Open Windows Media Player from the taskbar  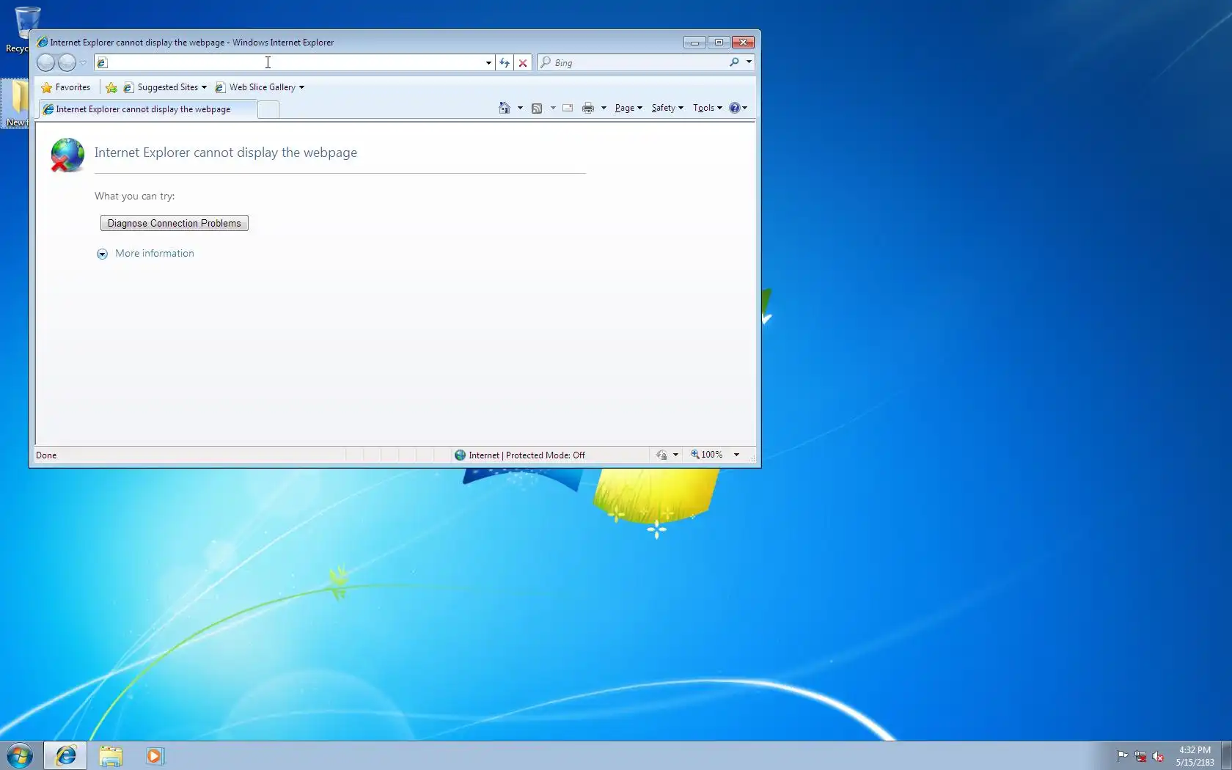coord(155,755)
